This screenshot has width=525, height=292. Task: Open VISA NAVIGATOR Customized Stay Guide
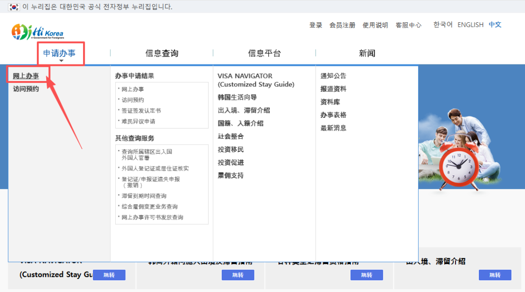(x=256, y=80)
